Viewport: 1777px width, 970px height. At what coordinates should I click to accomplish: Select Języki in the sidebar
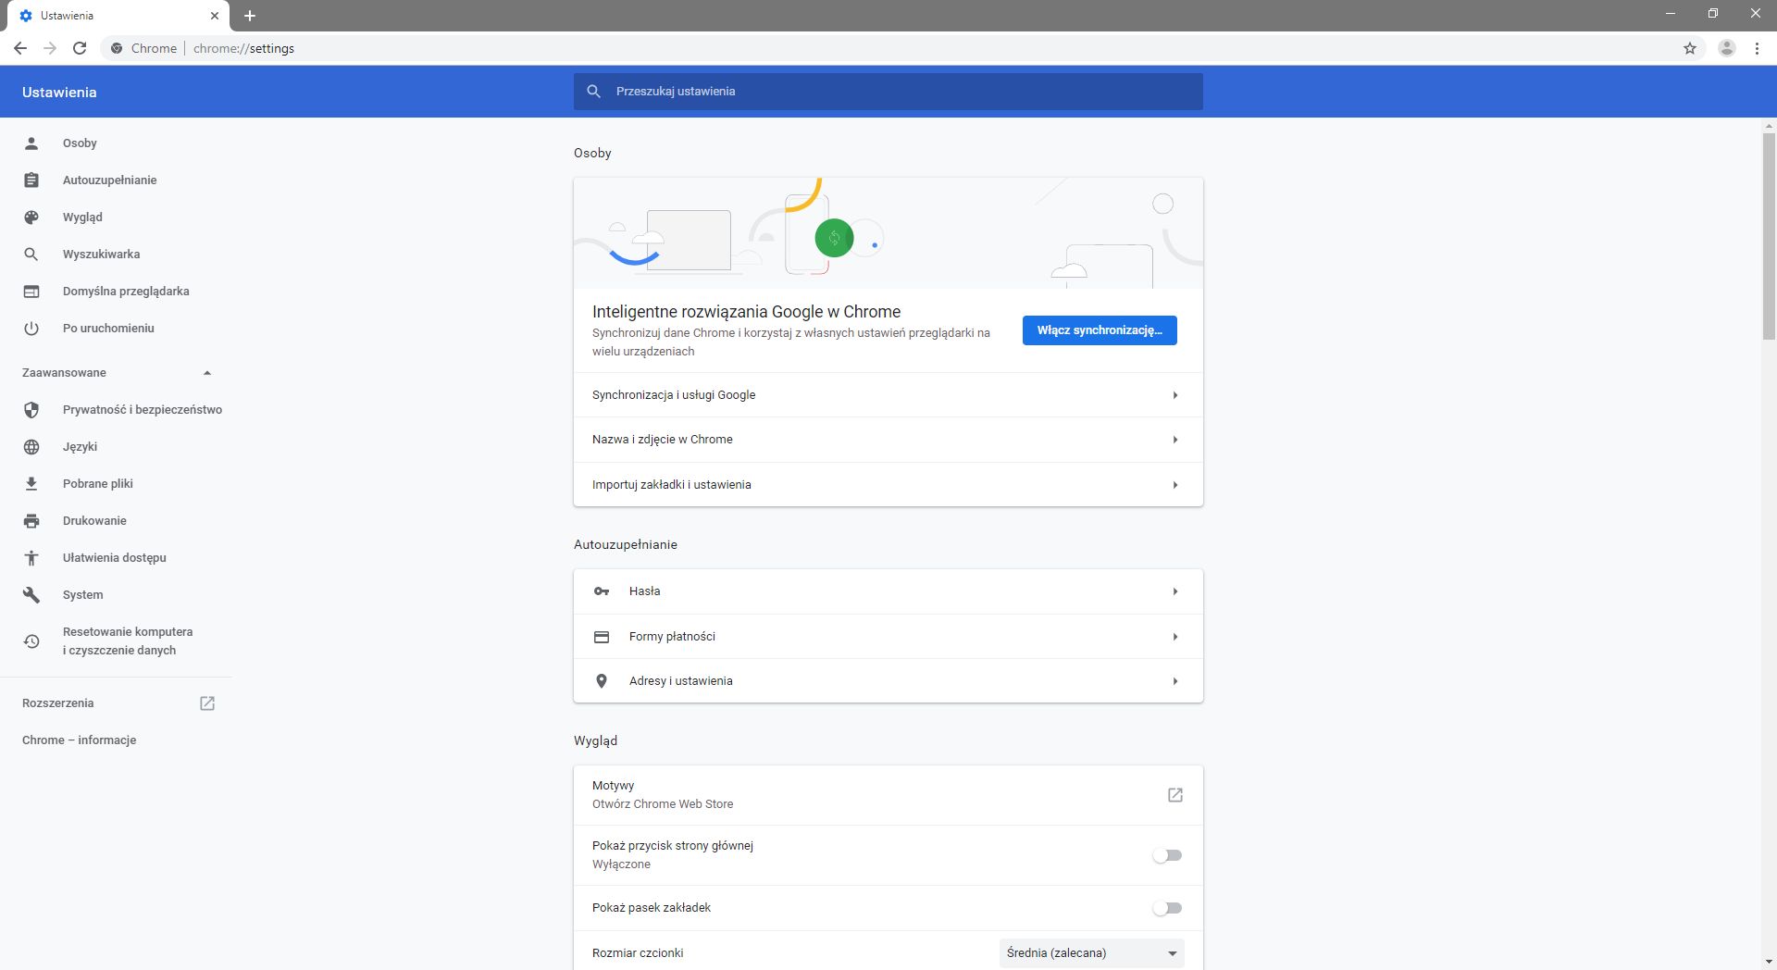pyautogui.click(x=80, y=446)
